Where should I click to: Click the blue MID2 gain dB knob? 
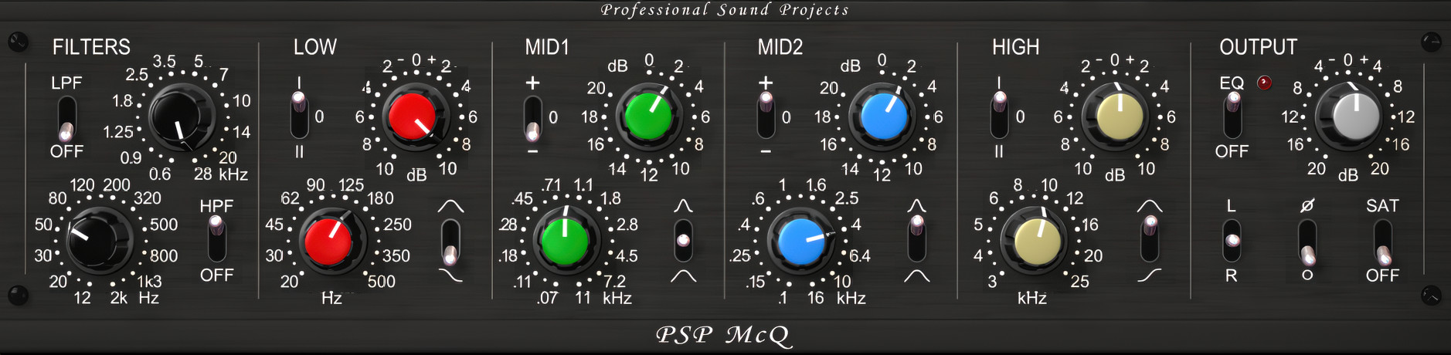coord(883,116)
